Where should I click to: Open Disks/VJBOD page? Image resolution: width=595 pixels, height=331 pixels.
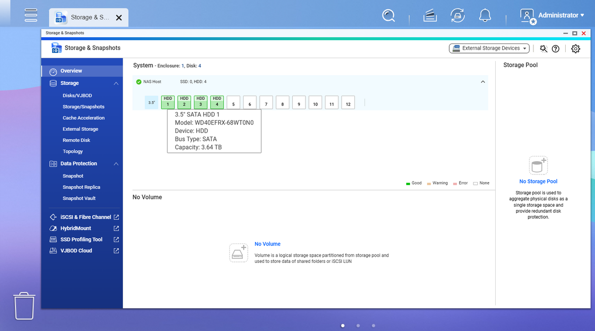pos(77,96)
